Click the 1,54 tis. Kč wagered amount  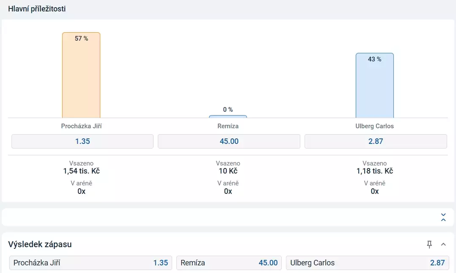click(x=81, y=171)
